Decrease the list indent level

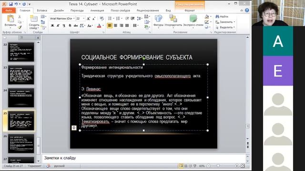pyautogui.click(x=127, y=19)
